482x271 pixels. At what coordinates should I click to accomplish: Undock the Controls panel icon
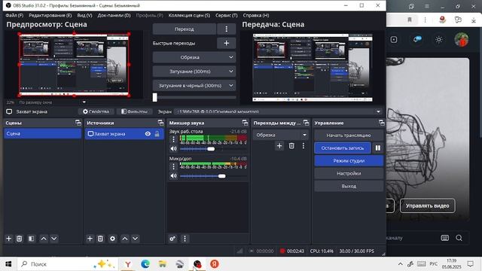pyautogui.click(x=382, y=123)
